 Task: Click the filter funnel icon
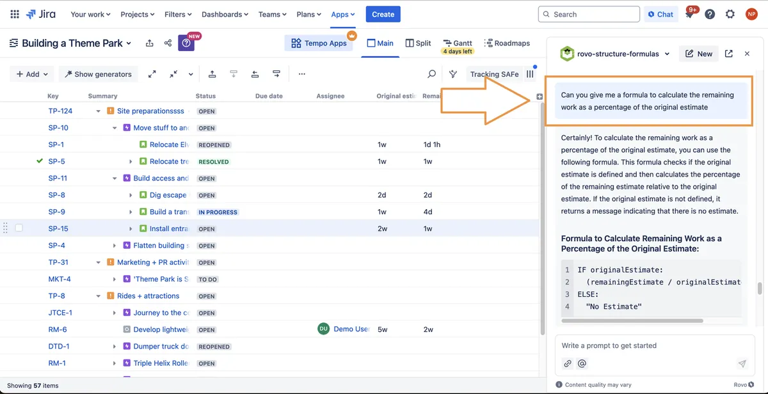(453, 74)
